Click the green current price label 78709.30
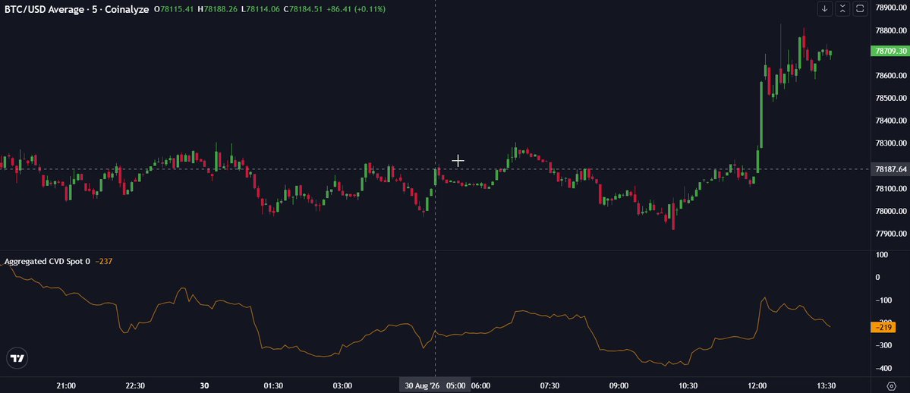This screenshot has width=910, height=393. coord(890,51)
